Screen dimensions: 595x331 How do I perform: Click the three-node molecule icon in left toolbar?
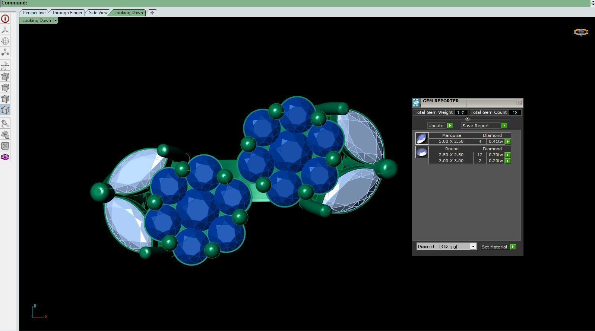click(5, 52)
